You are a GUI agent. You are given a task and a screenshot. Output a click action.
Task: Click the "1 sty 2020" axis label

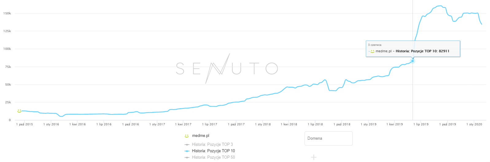tap(474, 124)
